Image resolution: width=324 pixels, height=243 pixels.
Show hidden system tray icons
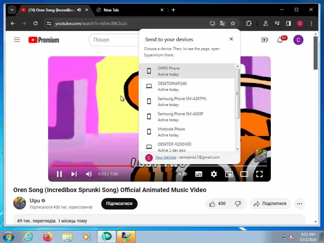[277, 237]
